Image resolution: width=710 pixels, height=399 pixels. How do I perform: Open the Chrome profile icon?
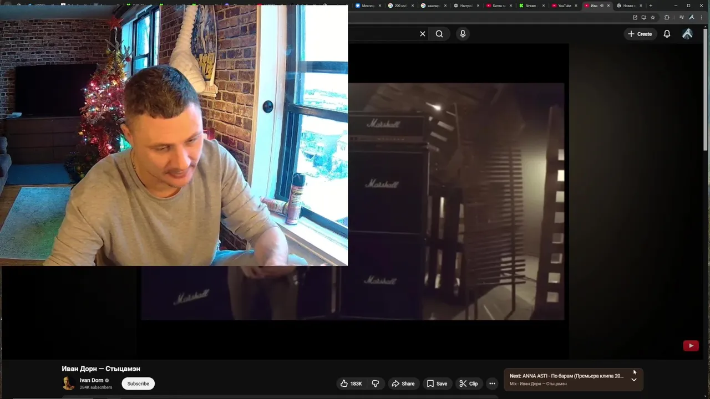click(x=692, y=18)
